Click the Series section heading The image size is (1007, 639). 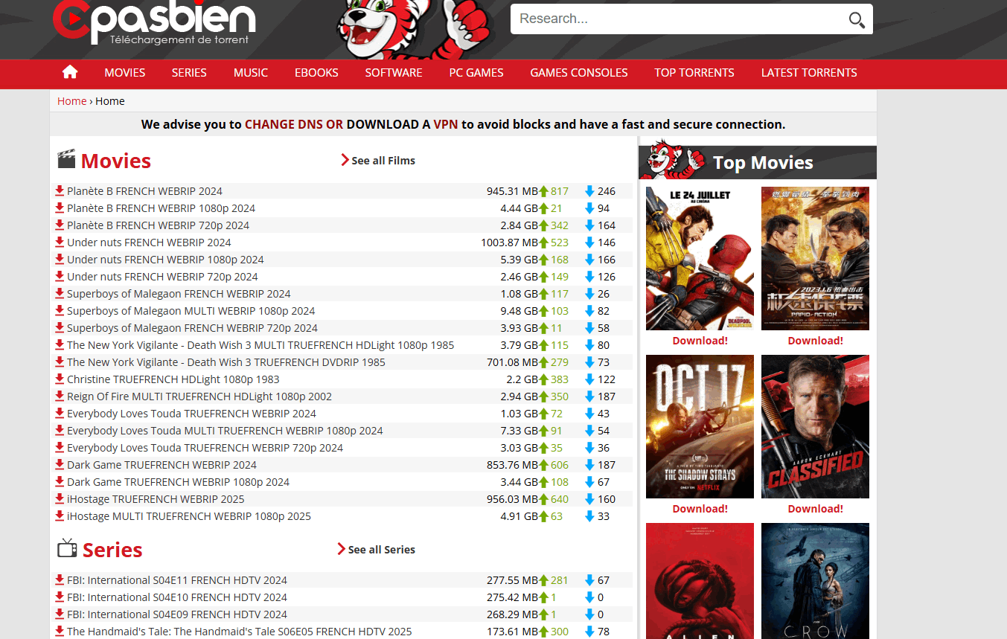[112, 550]
